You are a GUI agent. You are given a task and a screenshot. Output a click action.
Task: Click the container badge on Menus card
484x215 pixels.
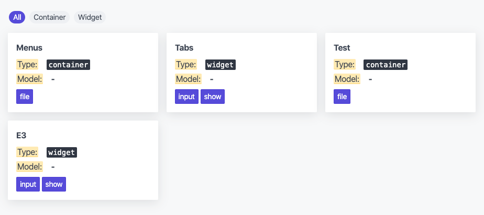click(x=68, y=65)
